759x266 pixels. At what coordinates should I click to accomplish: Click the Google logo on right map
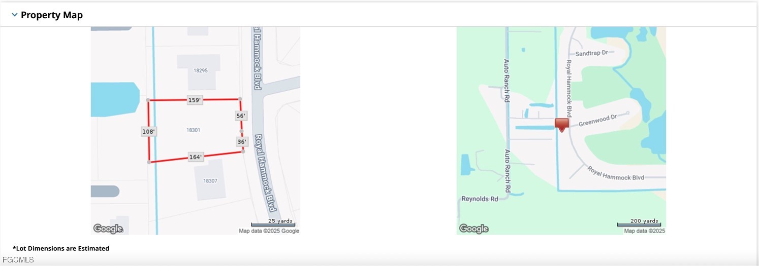(x=473, y=229)
